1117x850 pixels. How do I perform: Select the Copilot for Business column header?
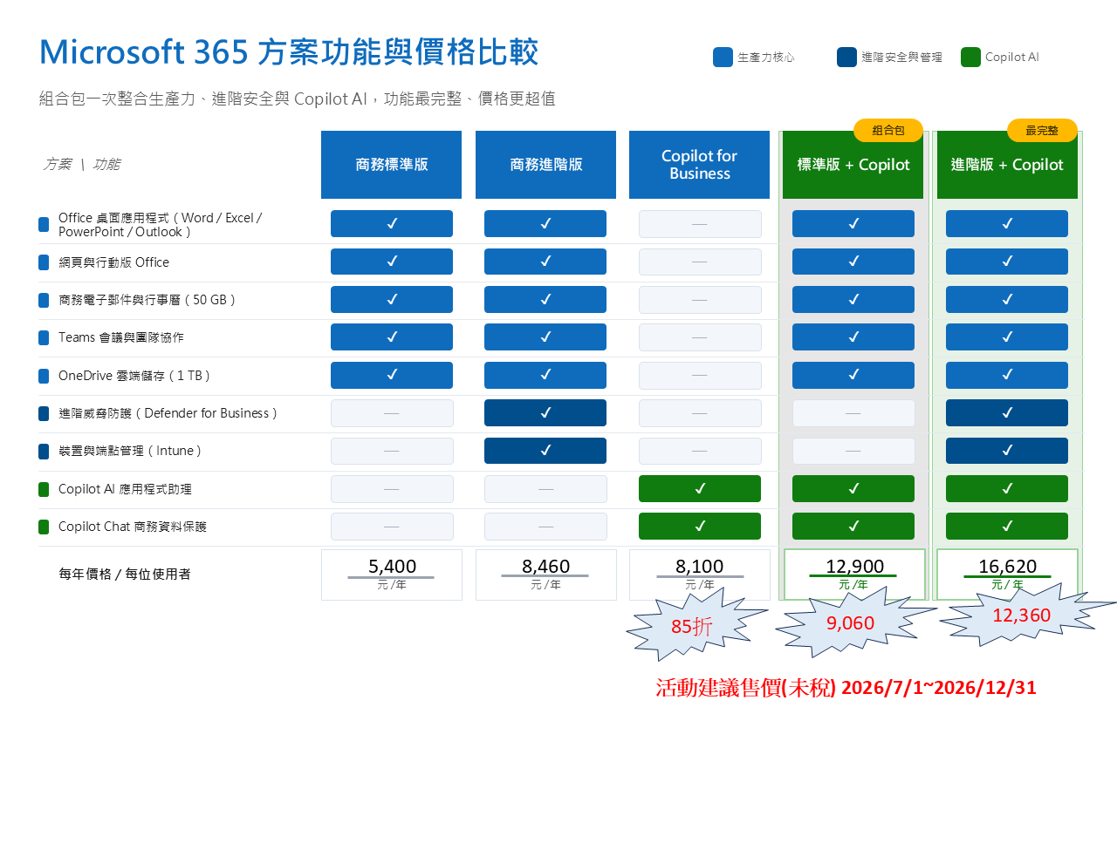coord(699,165)
